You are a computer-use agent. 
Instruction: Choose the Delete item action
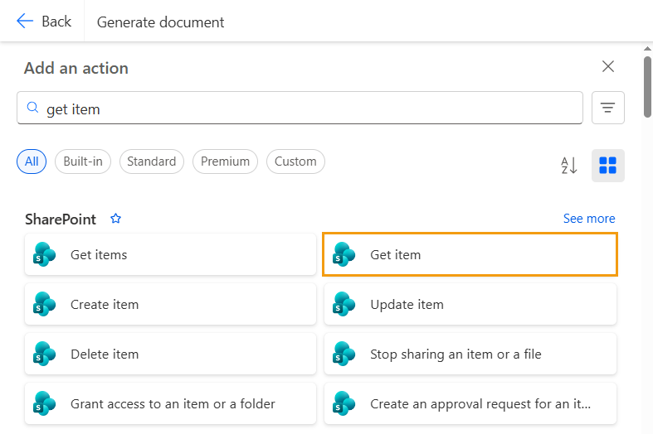tap(170, 354)
